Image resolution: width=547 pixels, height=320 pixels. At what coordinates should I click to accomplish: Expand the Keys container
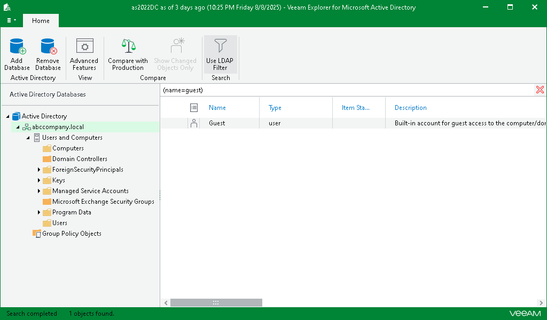click(x=38, y=180)
